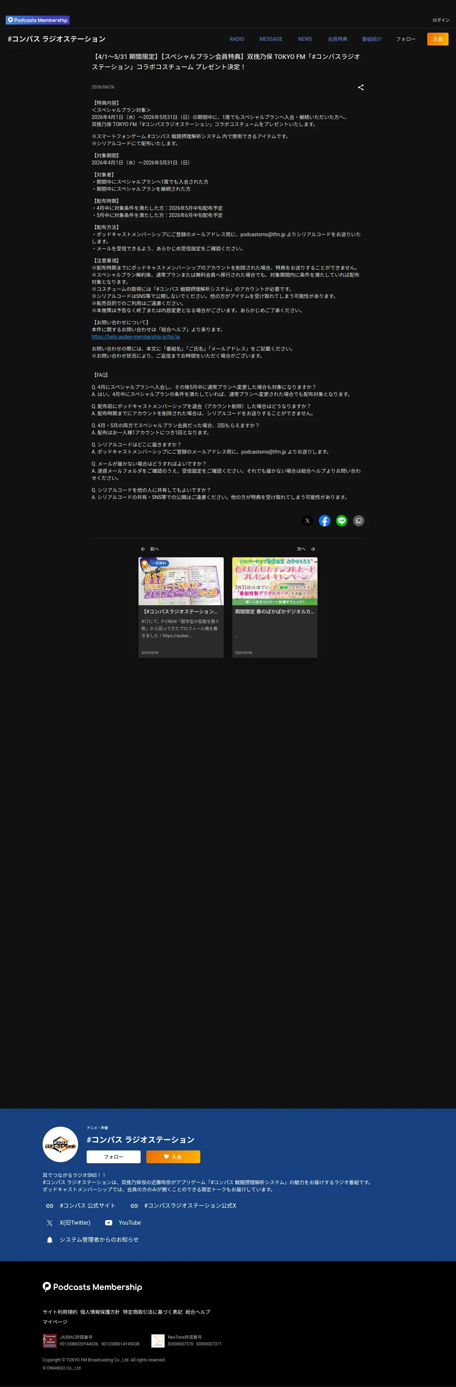Go to マイページ in the footer
The height and width of the screenshot is (1387, 456).
tap(55, 1322)
